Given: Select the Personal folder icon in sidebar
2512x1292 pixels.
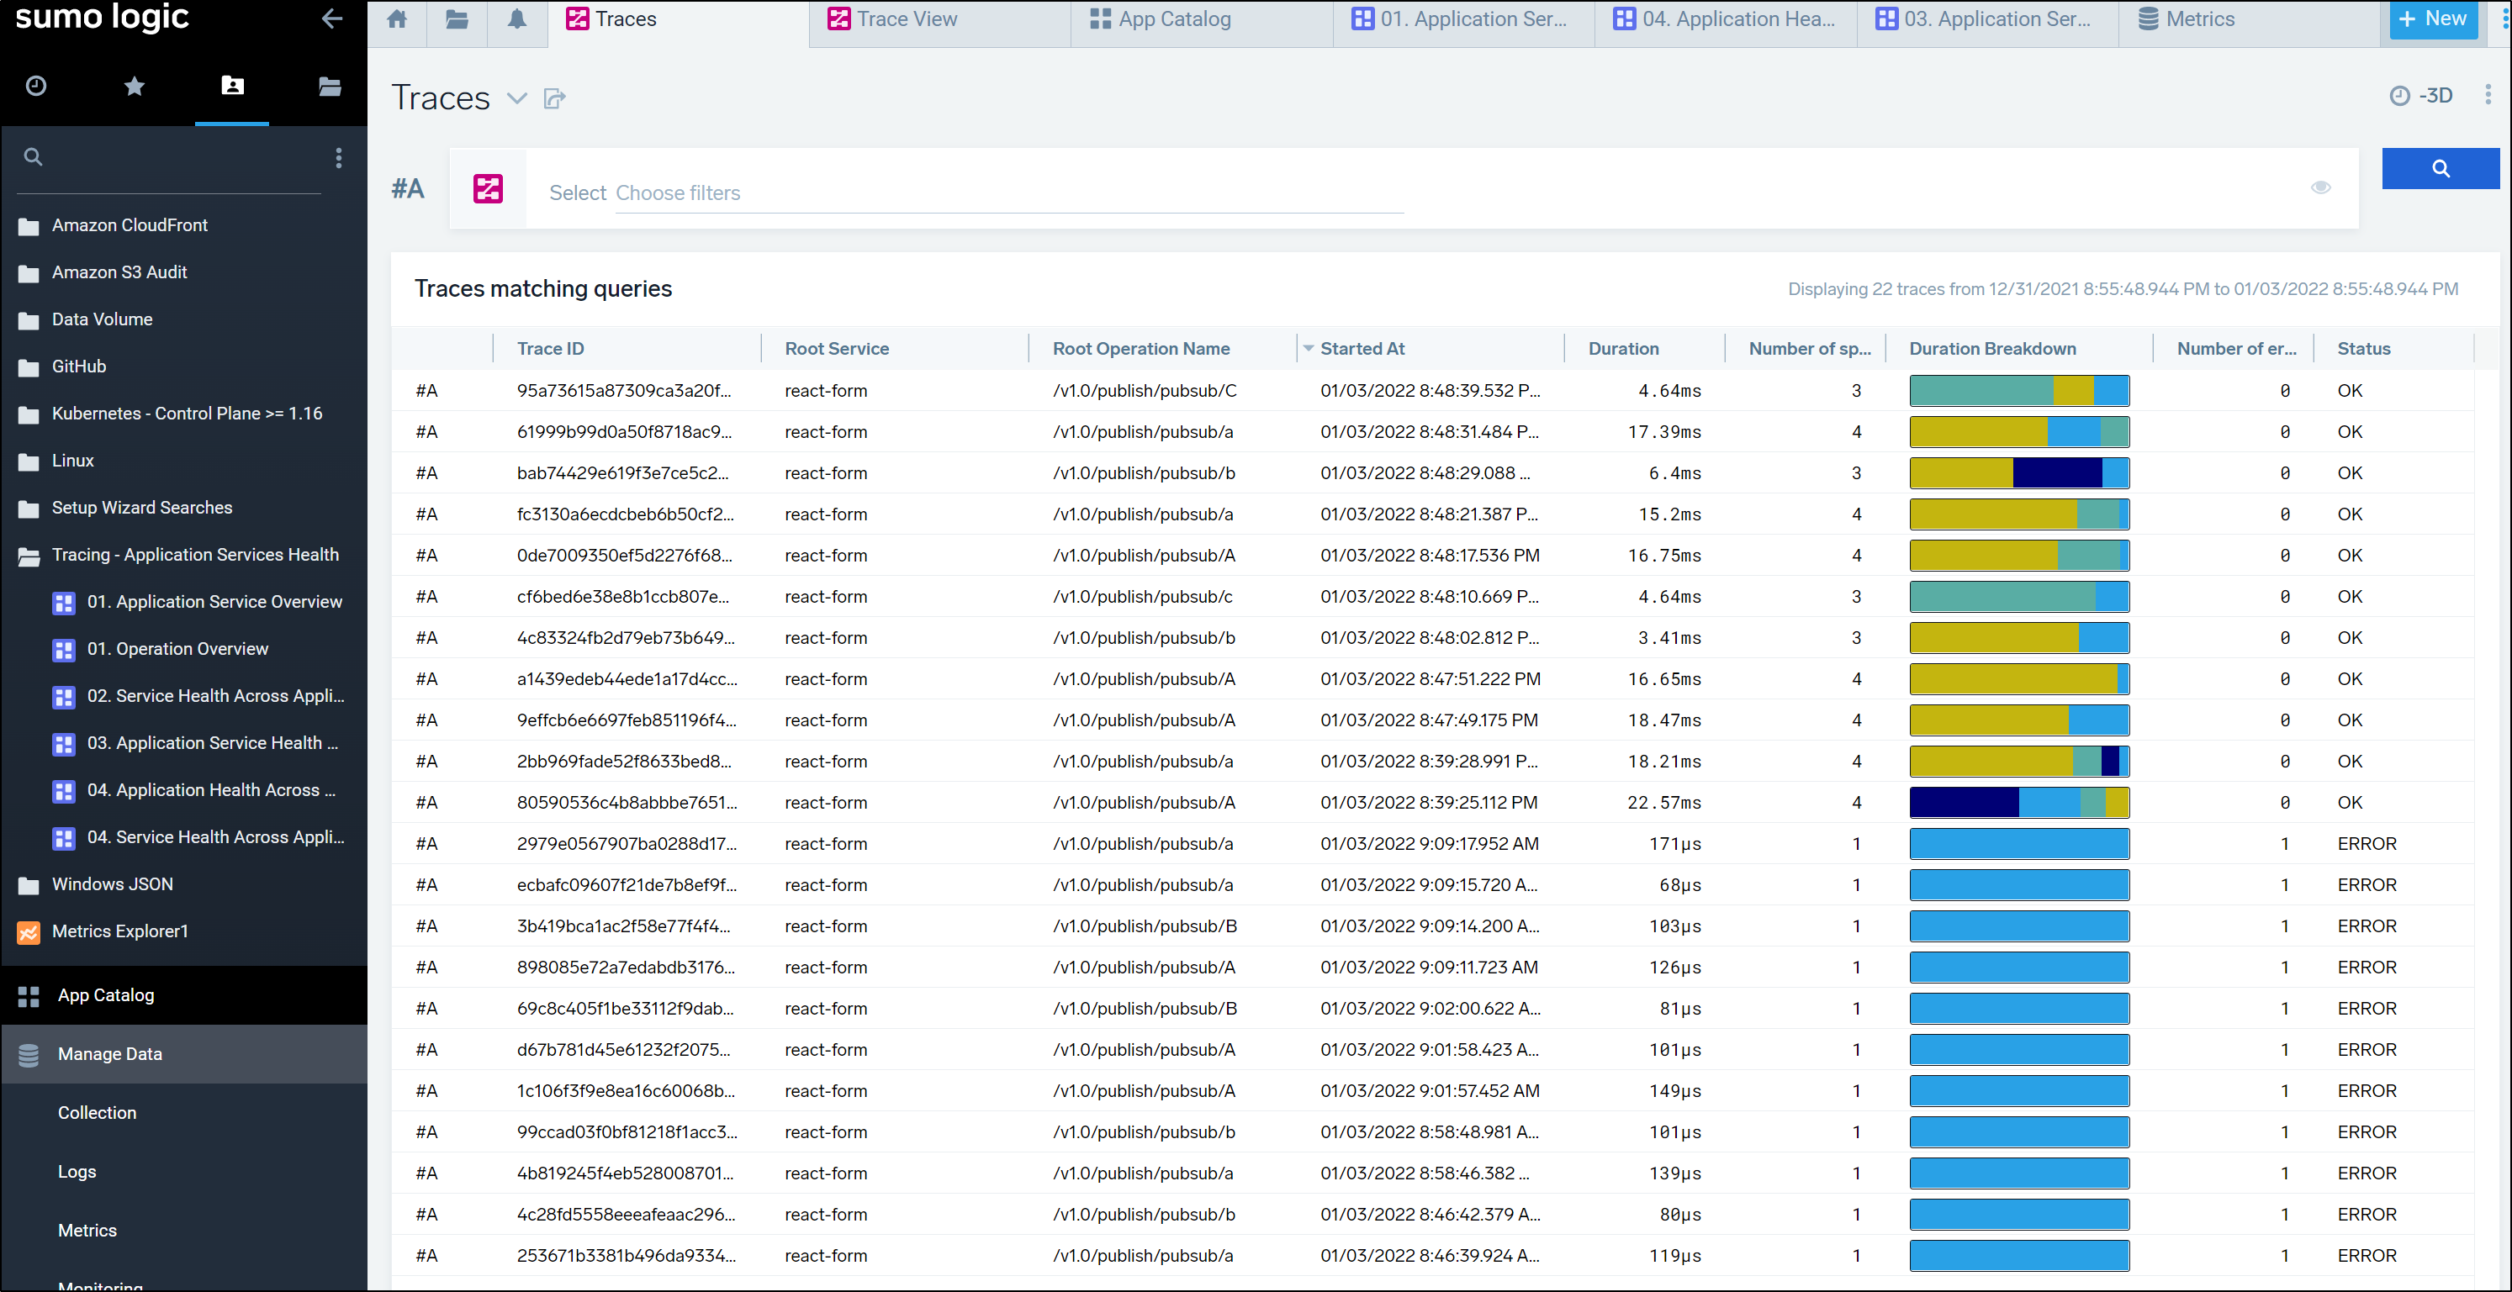Looking at the screenshot, I should click(x=232, y=86).
